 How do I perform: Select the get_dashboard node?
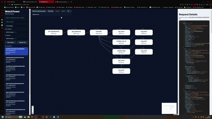click(x=76, y=33)
